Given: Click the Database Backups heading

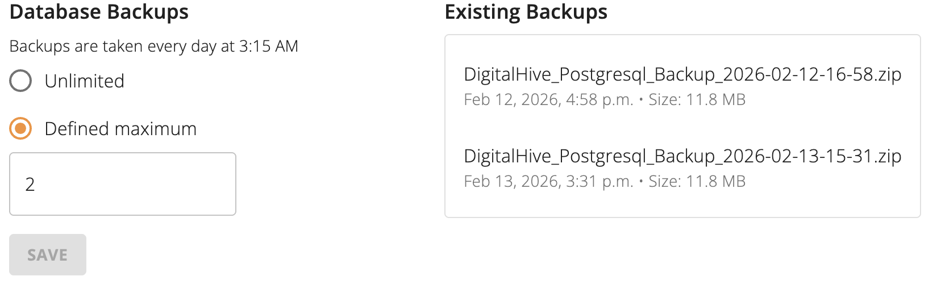Looking at the screenshot, I should pyautogui.click(x=99, y=12).
